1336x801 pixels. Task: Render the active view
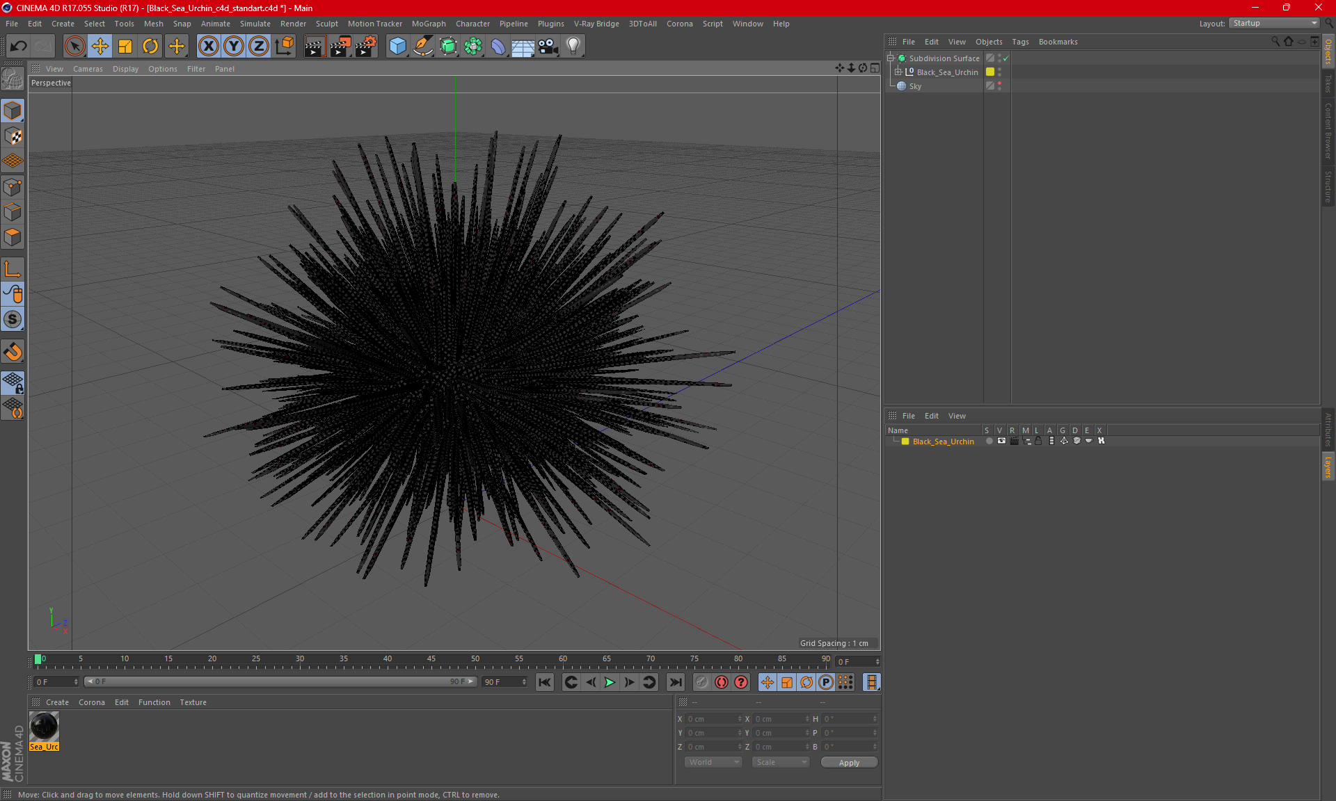(315, 47)
